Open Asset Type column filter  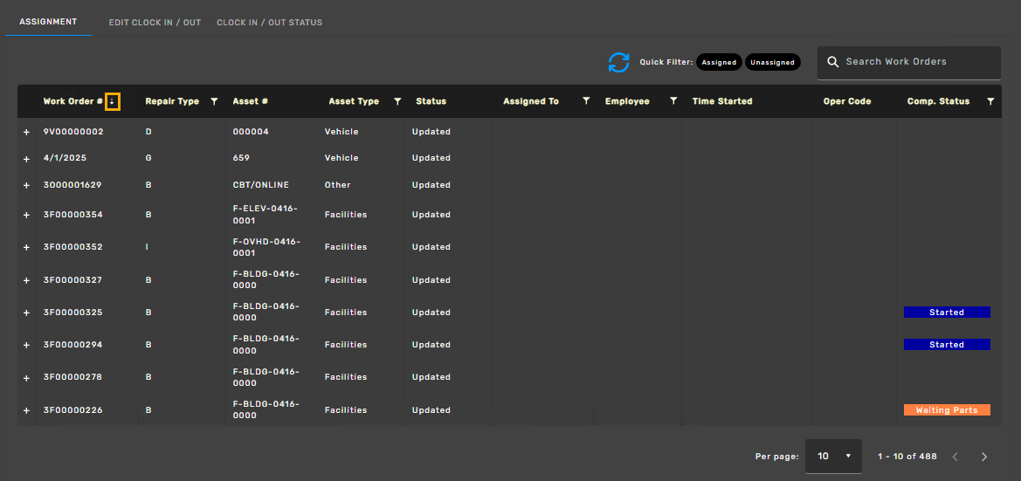tap(397, 102)
